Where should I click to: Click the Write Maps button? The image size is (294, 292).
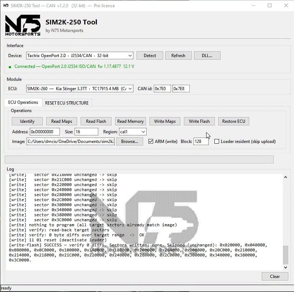pyautogui.click(x=165, y=121)
